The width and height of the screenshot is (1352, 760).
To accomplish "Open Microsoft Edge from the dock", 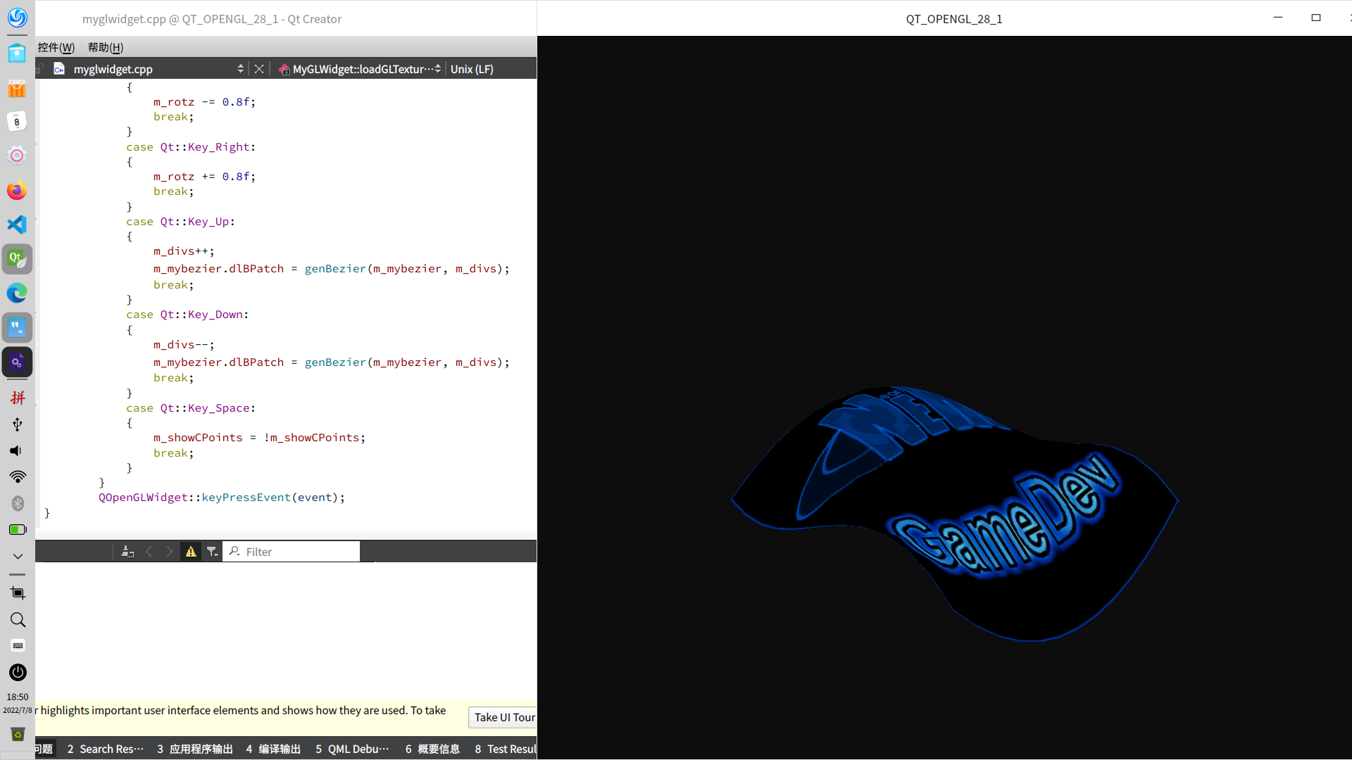I will 17,293.
